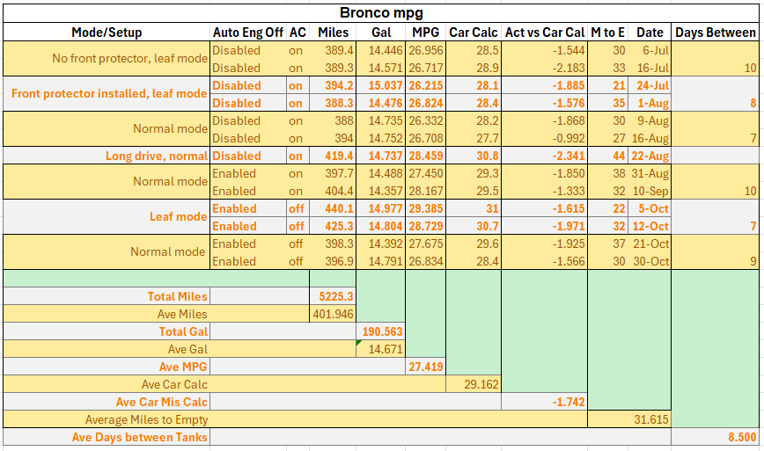Select the value 8.500

(x=715, y=437)
